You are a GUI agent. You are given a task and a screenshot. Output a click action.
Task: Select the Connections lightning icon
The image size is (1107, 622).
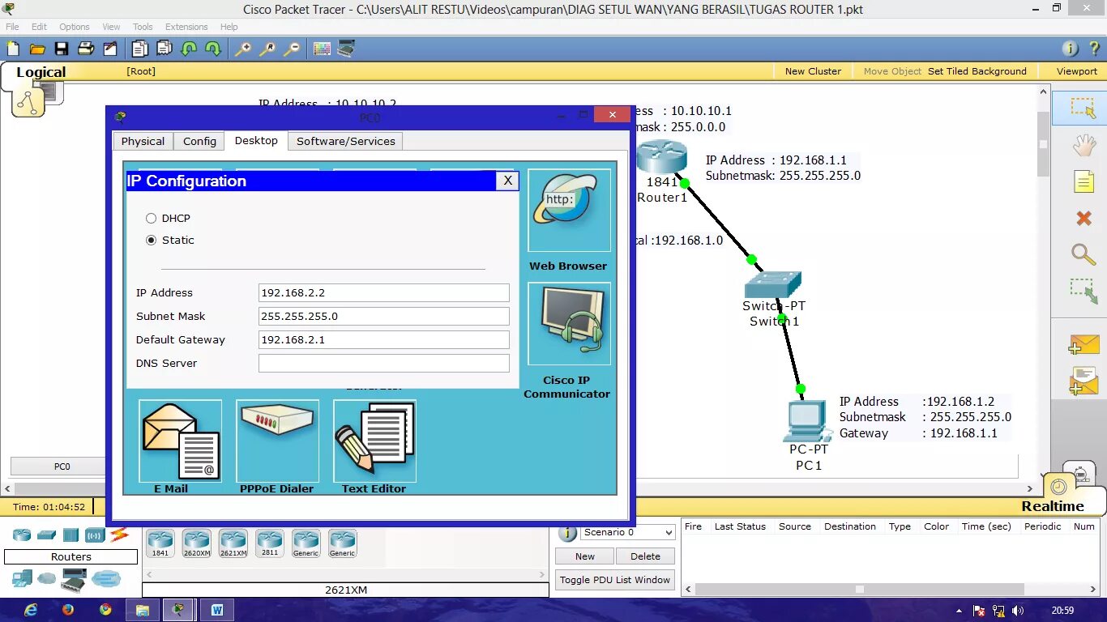pos(119,535)
